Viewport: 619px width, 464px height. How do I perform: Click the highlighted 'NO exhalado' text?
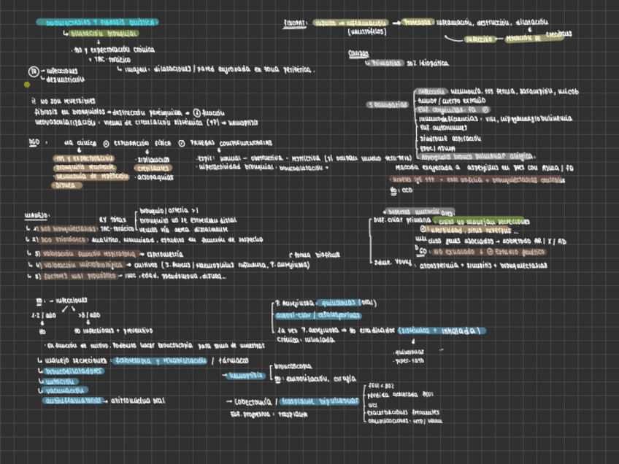click(x=454, y=251)
